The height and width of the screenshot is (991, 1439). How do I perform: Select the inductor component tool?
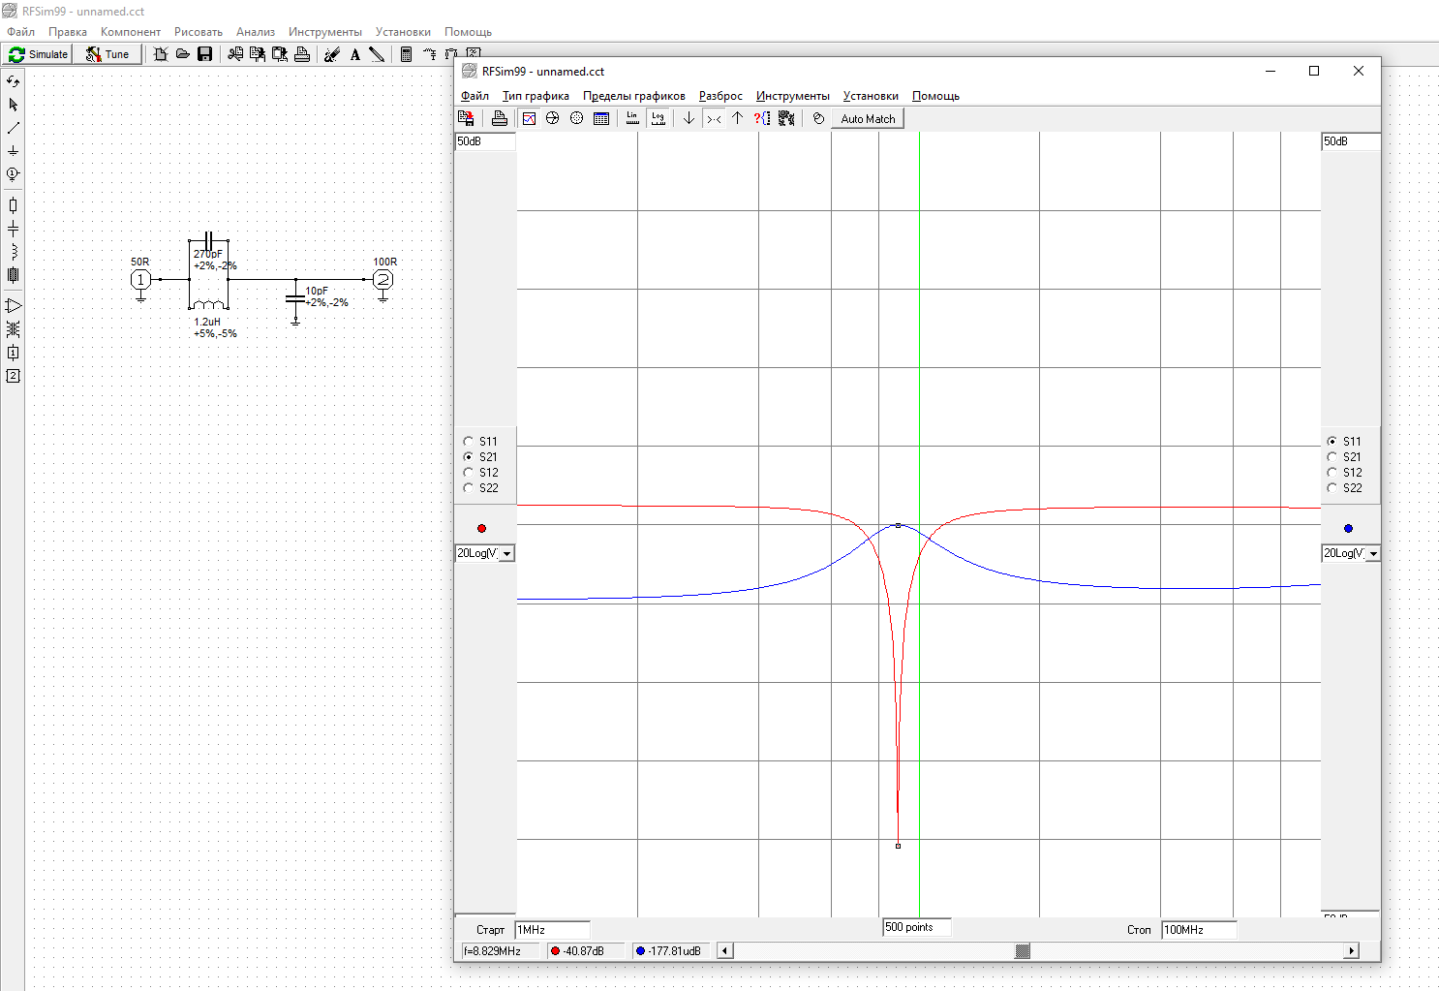13,252
